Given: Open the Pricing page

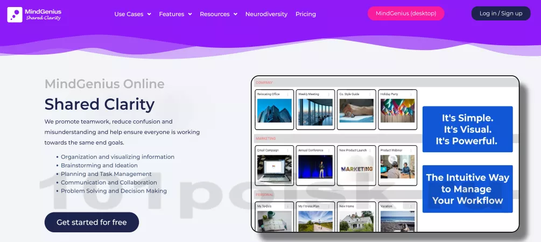Looking at the screenshot, I should click(x=306, y=14).
